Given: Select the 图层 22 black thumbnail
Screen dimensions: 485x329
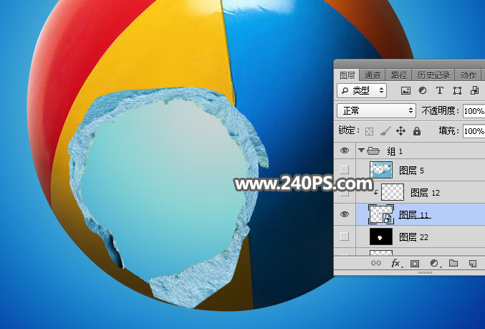Looking at the screenshot, I should click(381, 237).
